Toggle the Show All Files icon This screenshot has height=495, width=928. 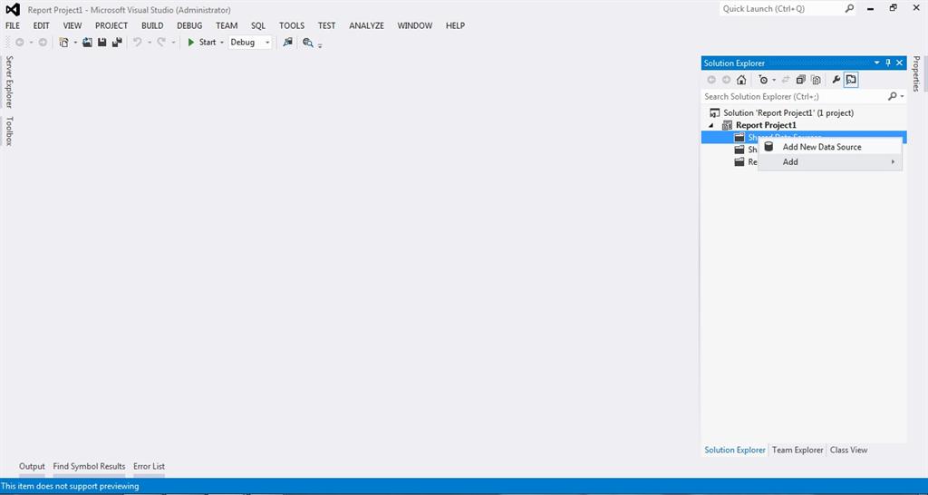pos(816,80)
